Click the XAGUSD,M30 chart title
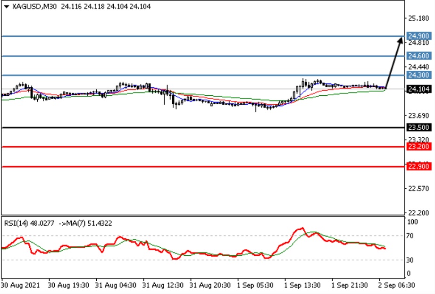 (34, 7)
